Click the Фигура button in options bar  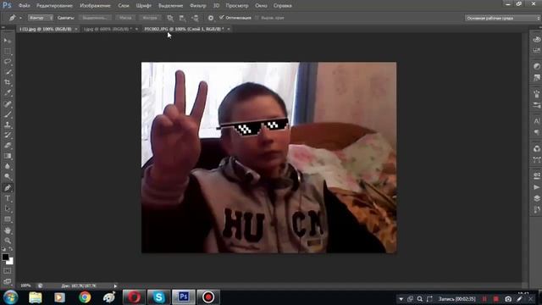(x=150, y=18)
